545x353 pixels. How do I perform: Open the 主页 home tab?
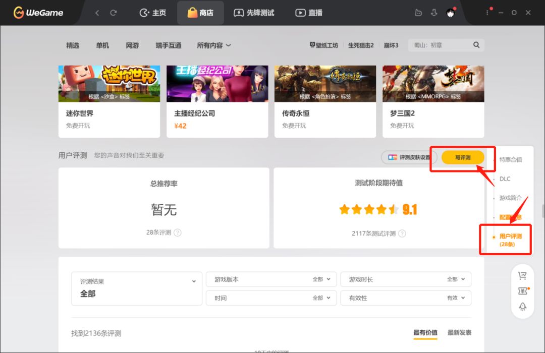[x=152, y=13]
